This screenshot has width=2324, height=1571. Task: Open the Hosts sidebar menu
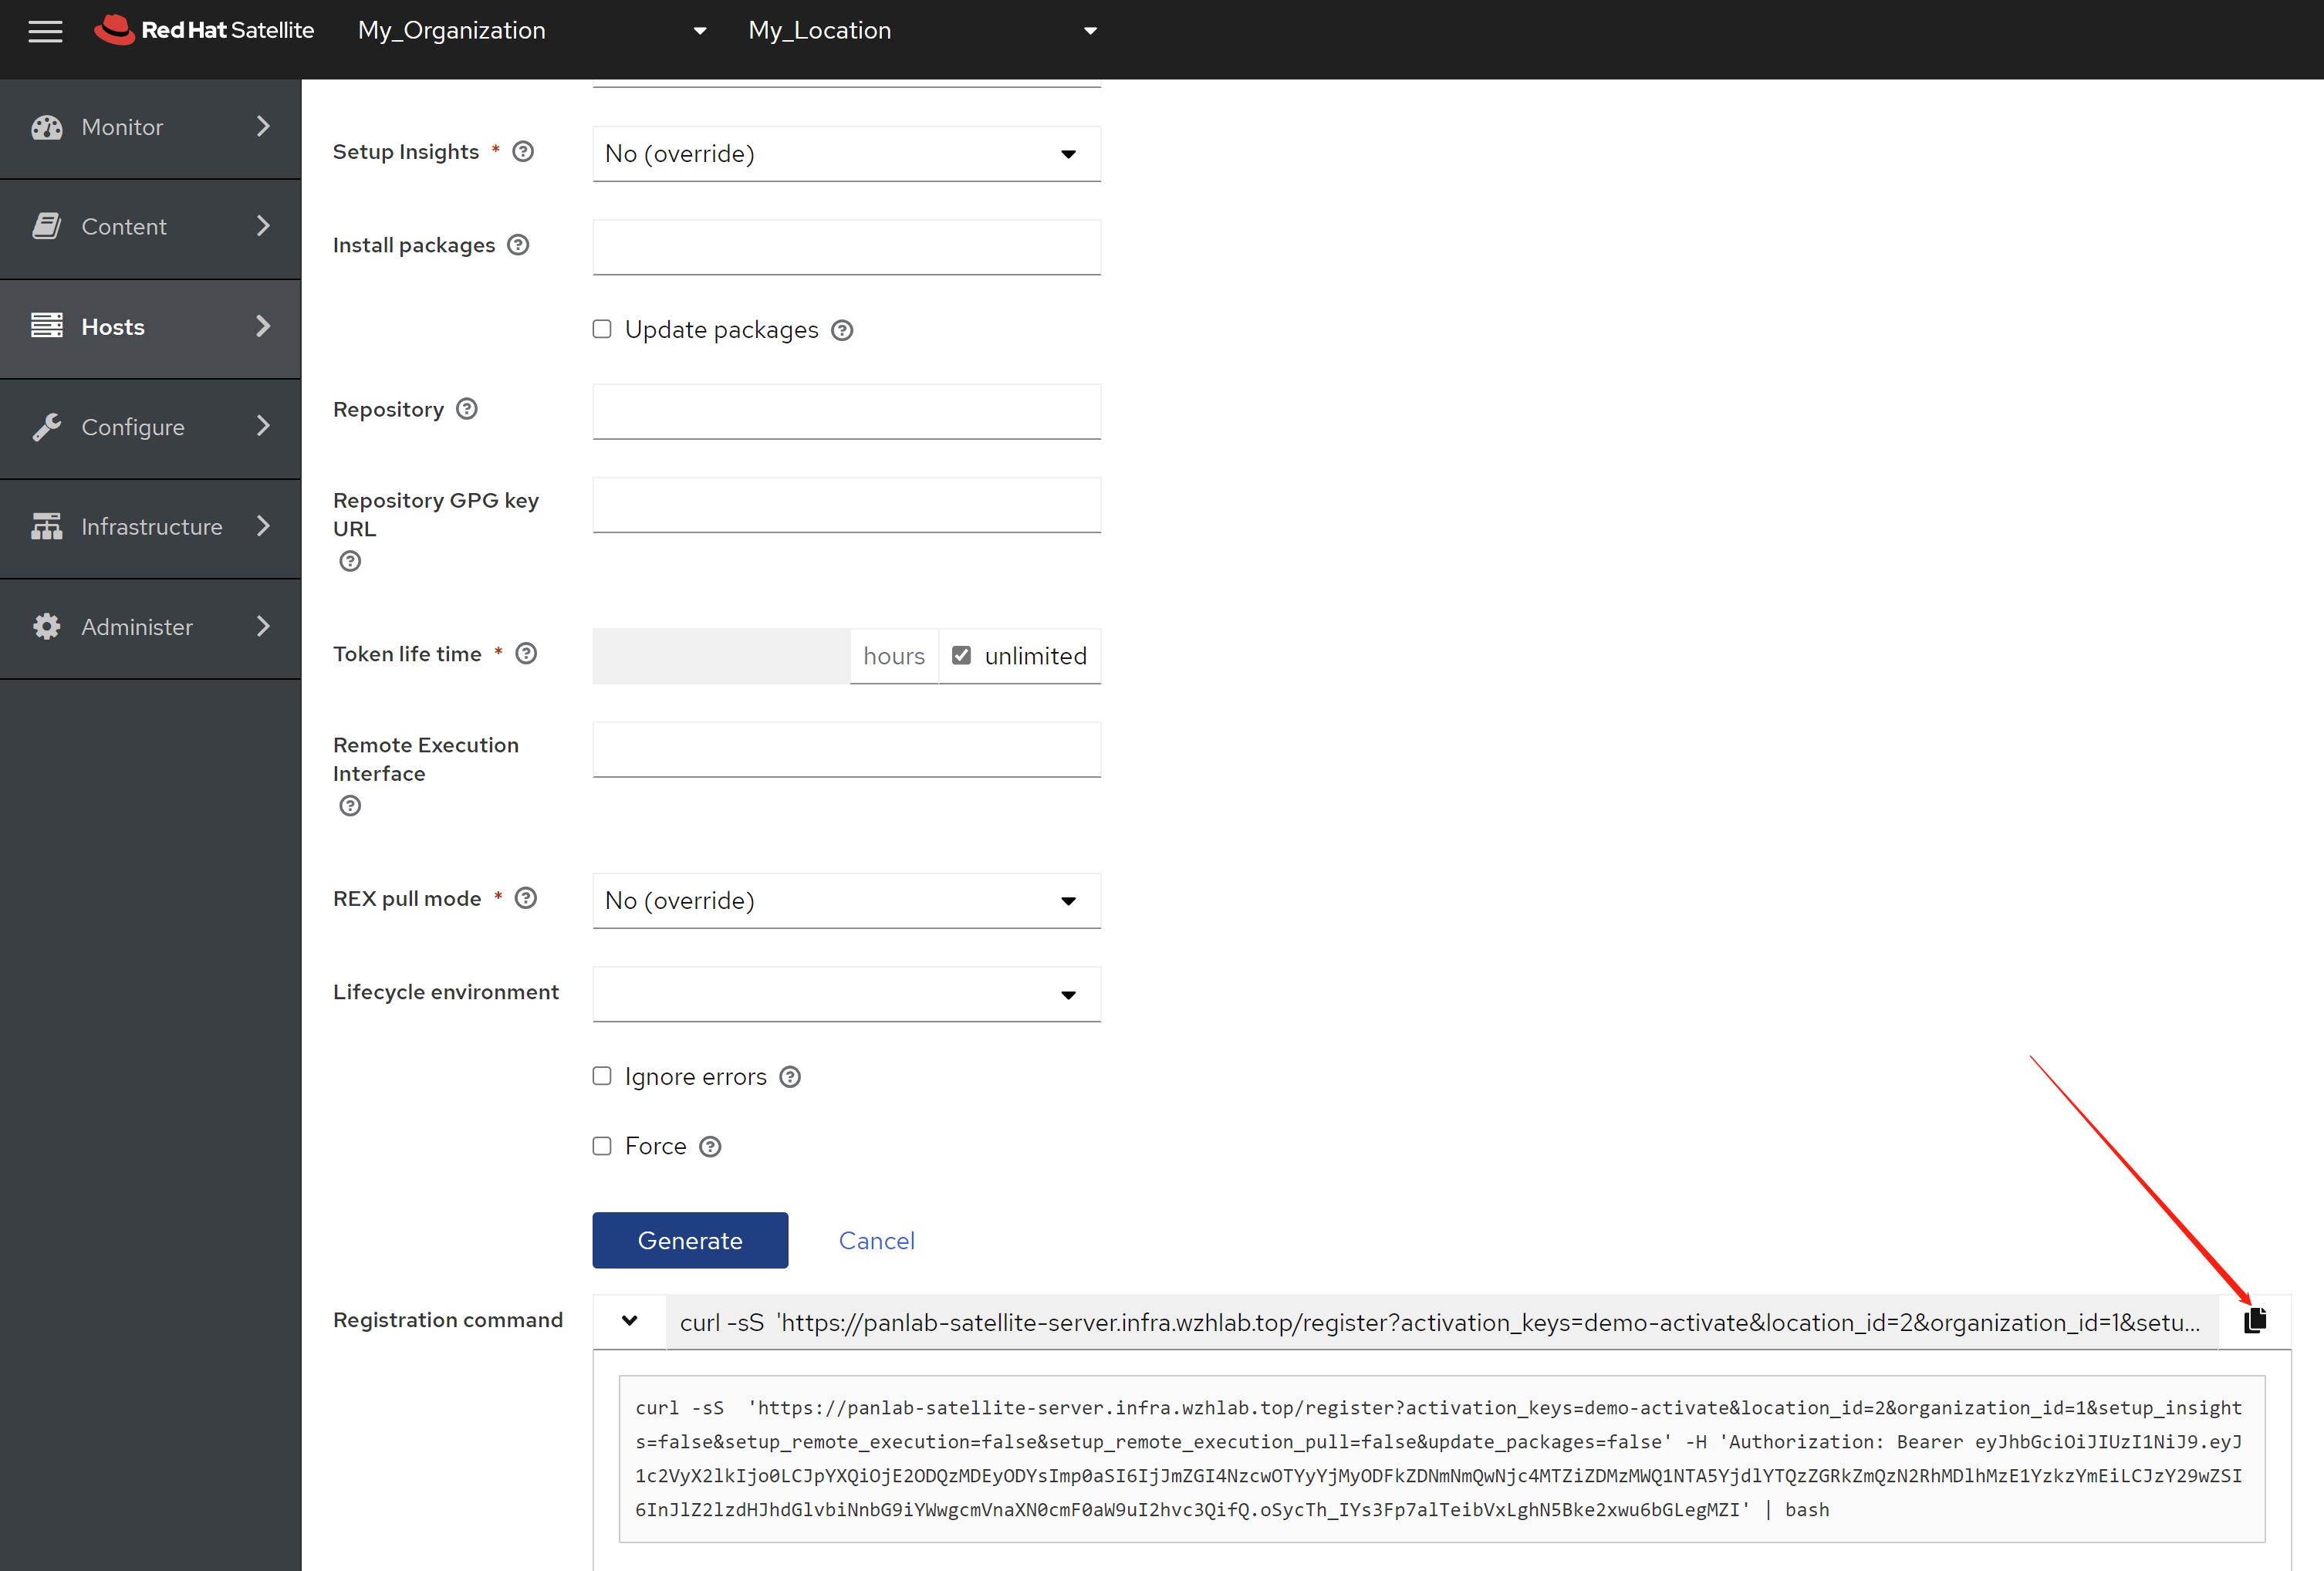(x=150, y=327)
